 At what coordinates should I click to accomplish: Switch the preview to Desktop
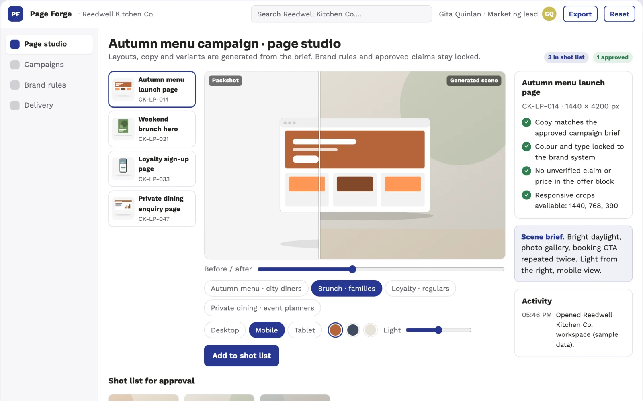coord(225,330)
